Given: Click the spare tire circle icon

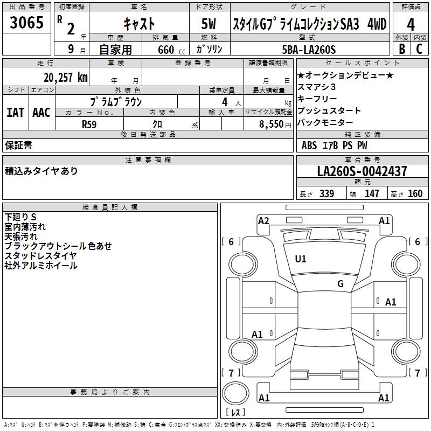Looking at the screenshot, I should point(235,393).
